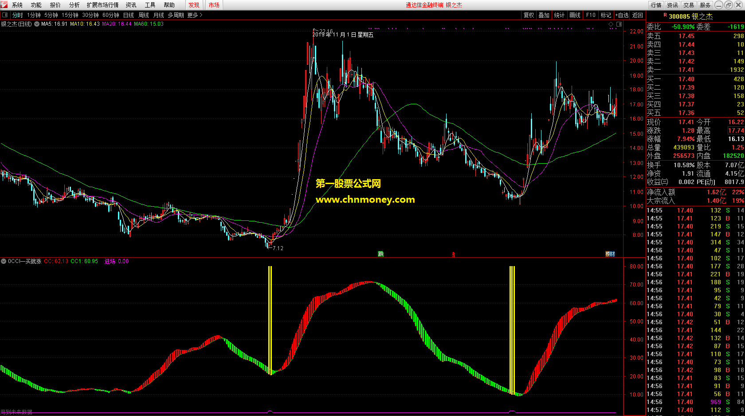The width and height of the screenshot is (745, 416).
Task: Click the CC: 62.13 indicator value
Action: tap(56, 261)
